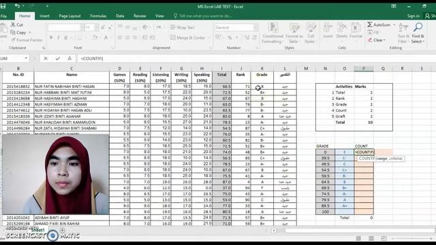The height and width of the screenshot is (245, 436).
Task: Toggle Underline formatting
Action: (66, 37)
